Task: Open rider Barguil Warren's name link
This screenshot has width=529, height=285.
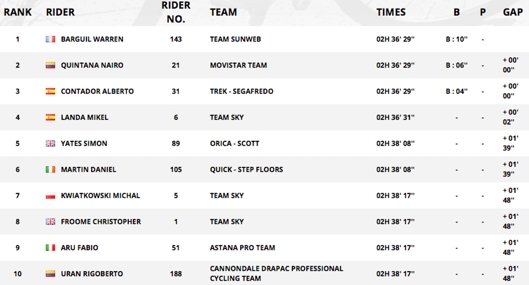Action: point(92,39)
